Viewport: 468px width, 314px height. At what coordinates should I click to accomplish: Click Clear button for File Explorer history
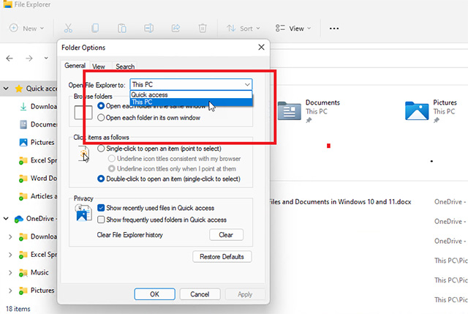tap(226, 235)
